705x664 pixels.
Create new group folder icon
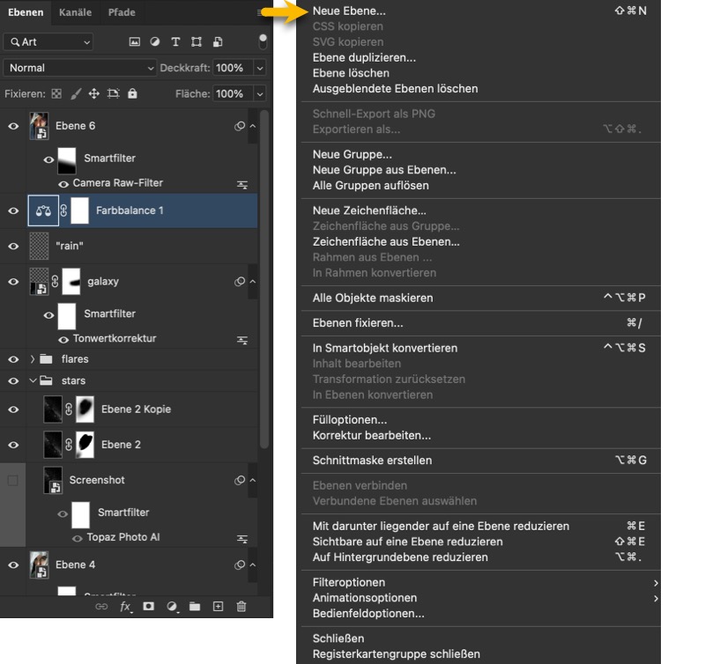(x=195, y=607)
